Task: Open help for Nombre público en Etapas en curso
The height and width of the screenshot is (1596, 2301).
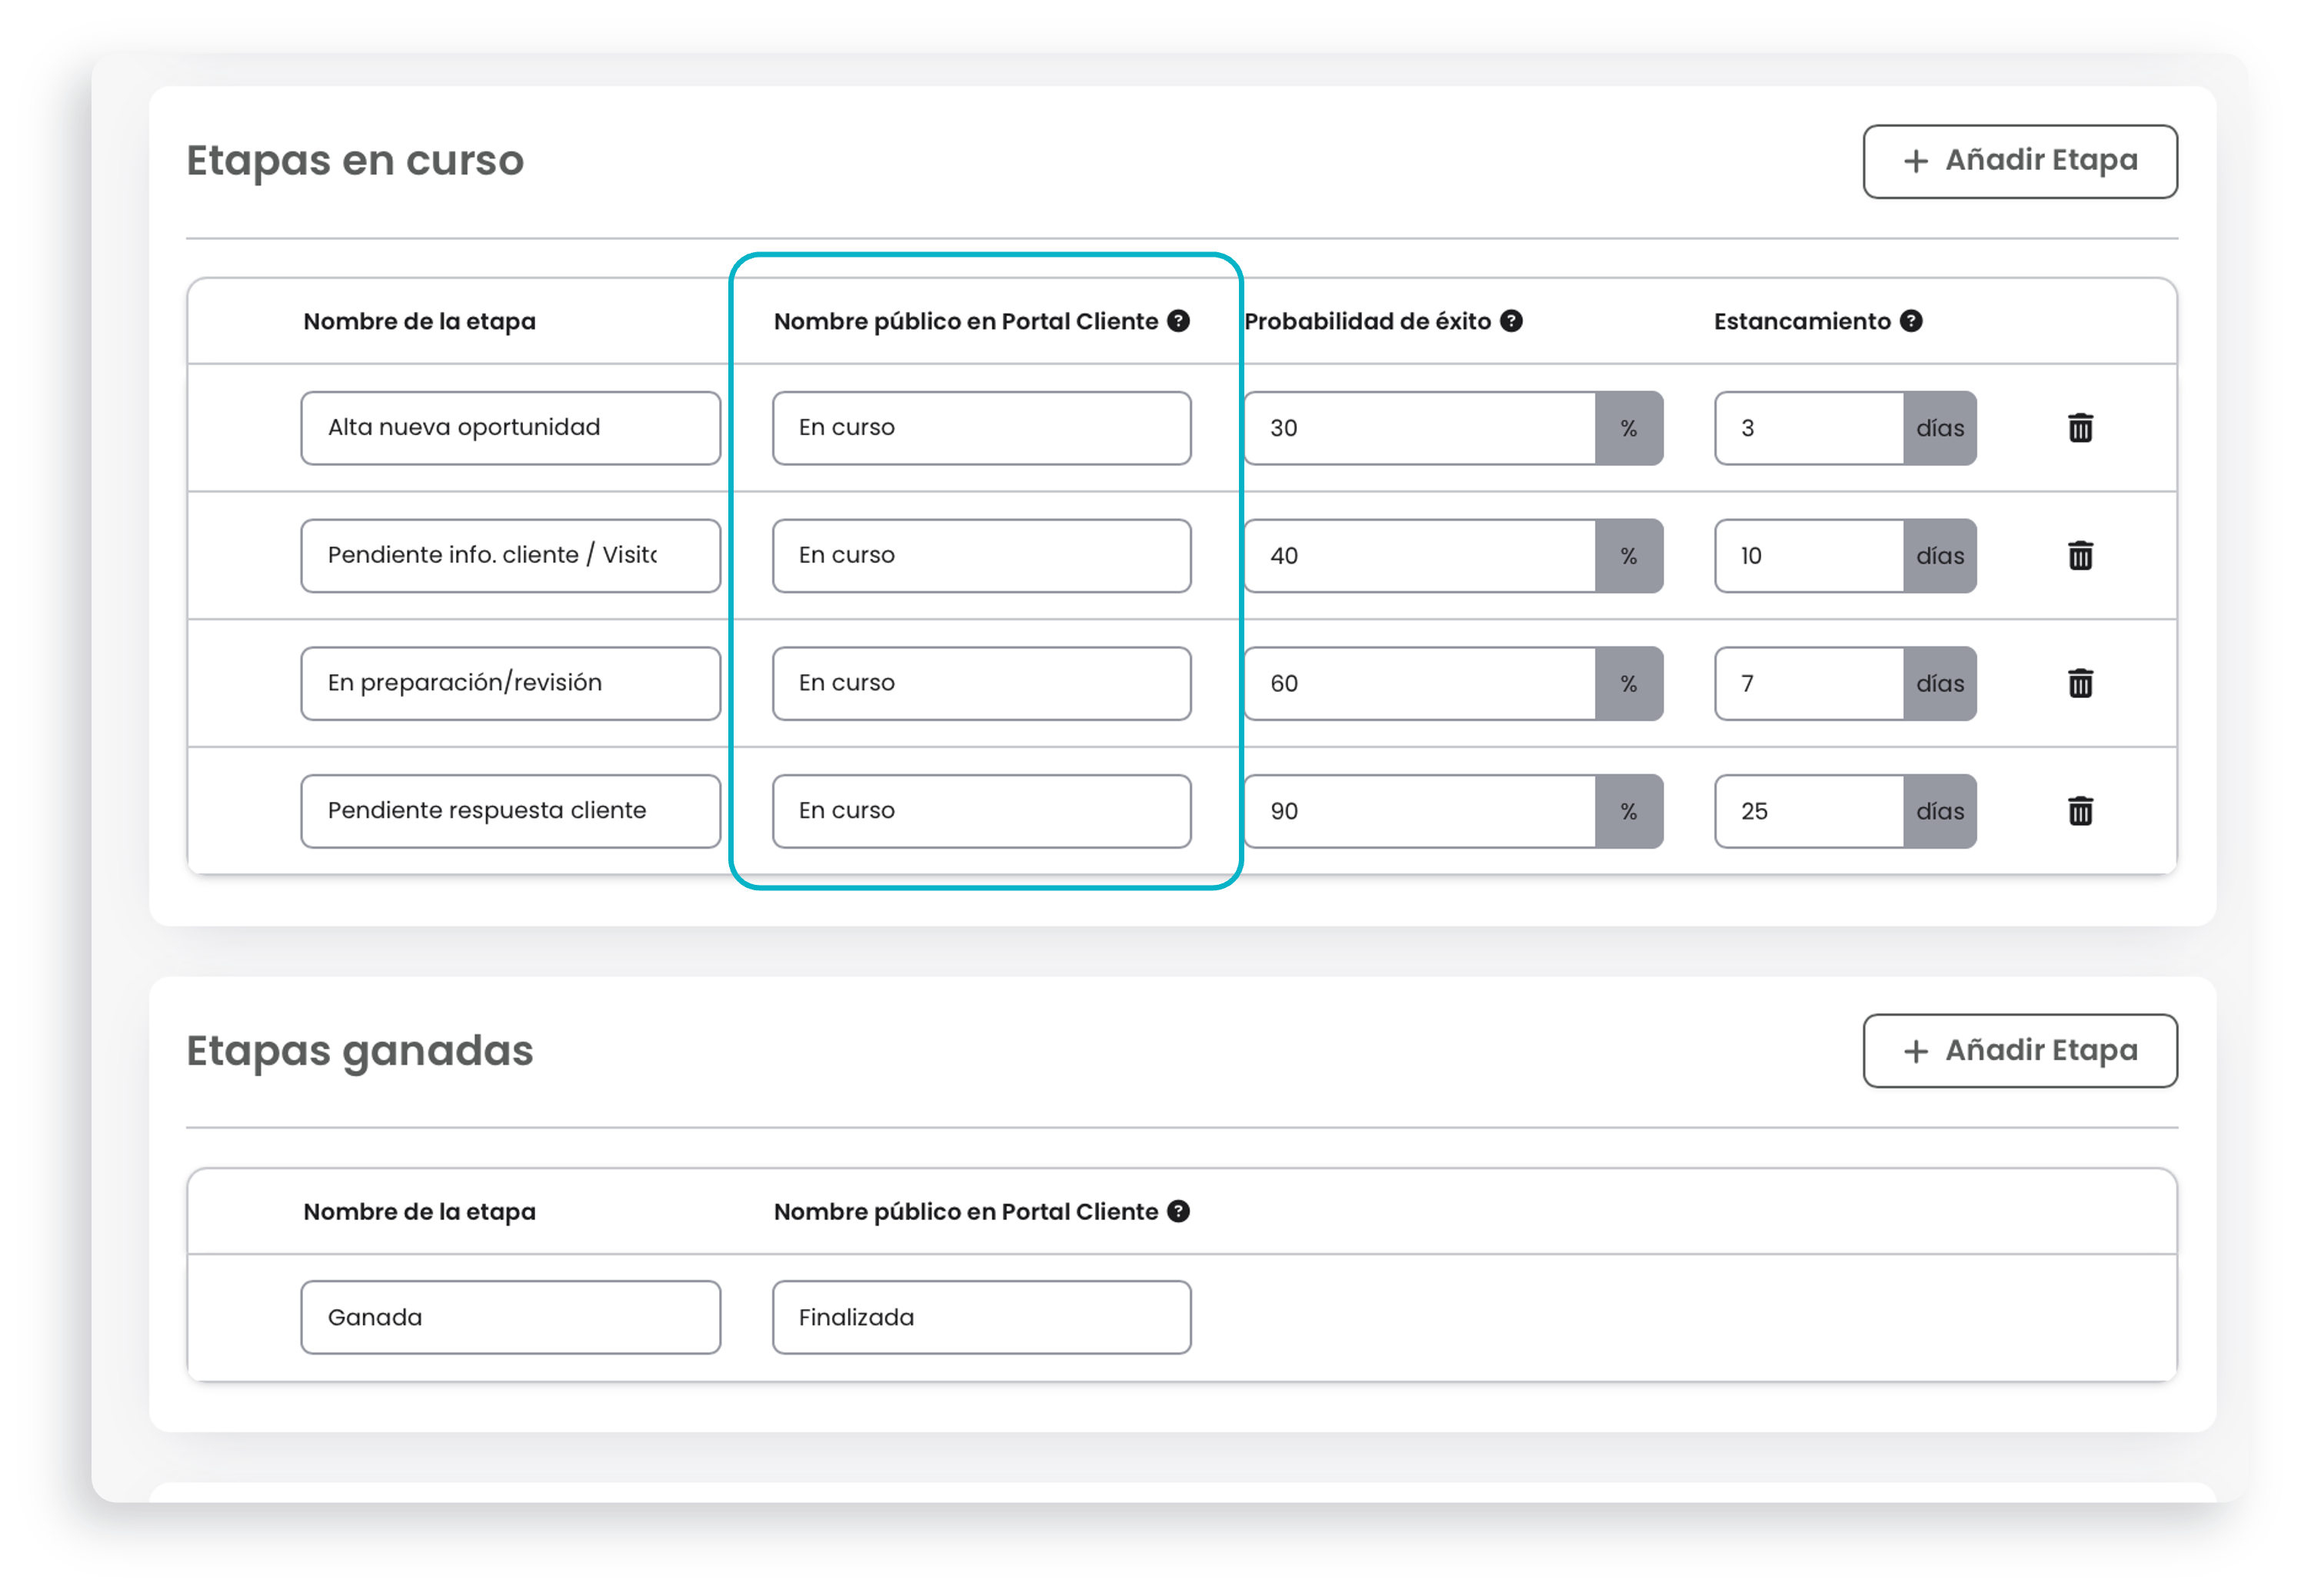Action: [x=1178, y=321]
